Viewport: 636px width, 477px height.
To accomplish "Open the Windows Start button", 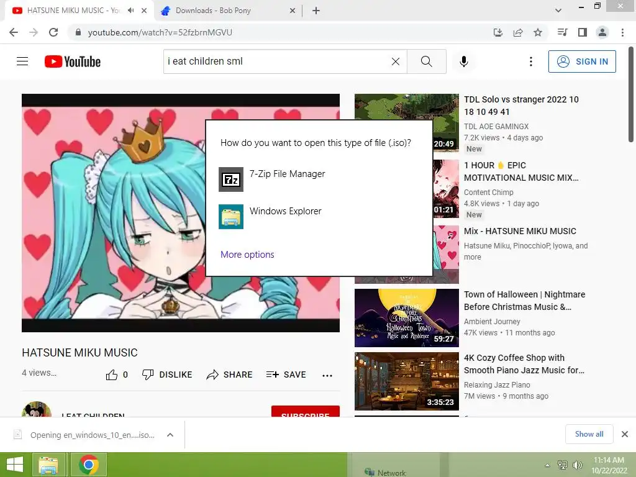I will 15,465.
